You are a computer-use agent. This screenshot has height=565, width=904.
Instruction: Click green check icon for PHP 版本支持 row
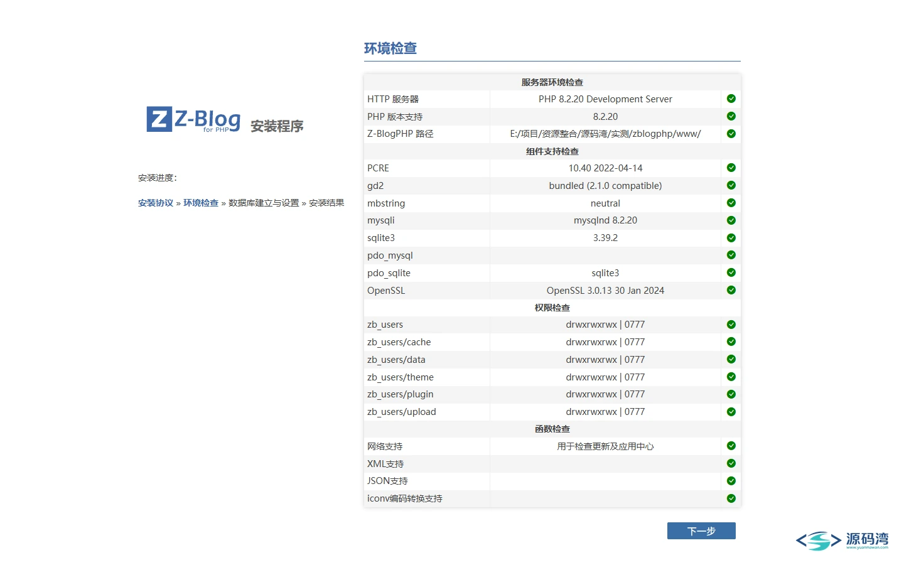[x=731, y=116]
